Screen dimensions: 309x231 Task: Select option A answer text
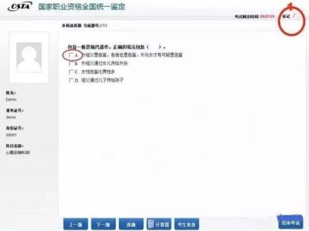click(x=132, y=55)
